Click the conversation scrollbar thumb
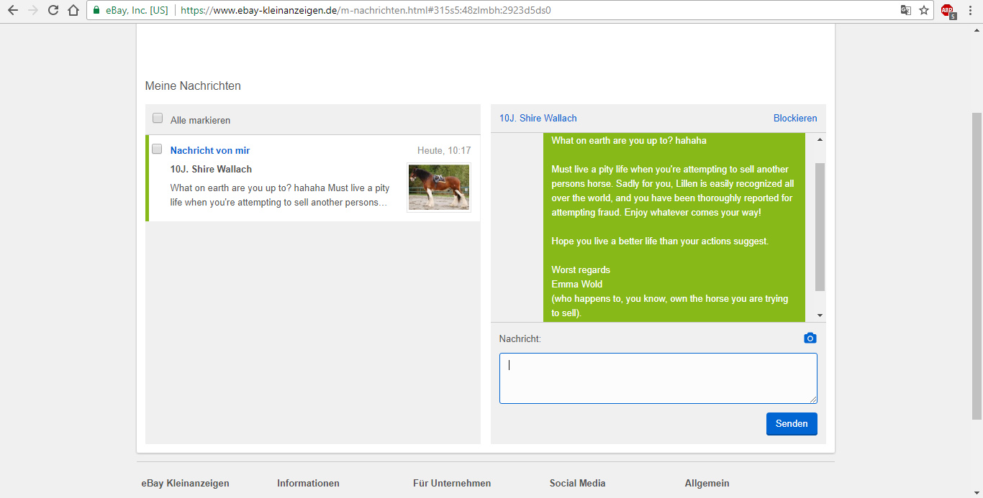 [x=820, y=226]
